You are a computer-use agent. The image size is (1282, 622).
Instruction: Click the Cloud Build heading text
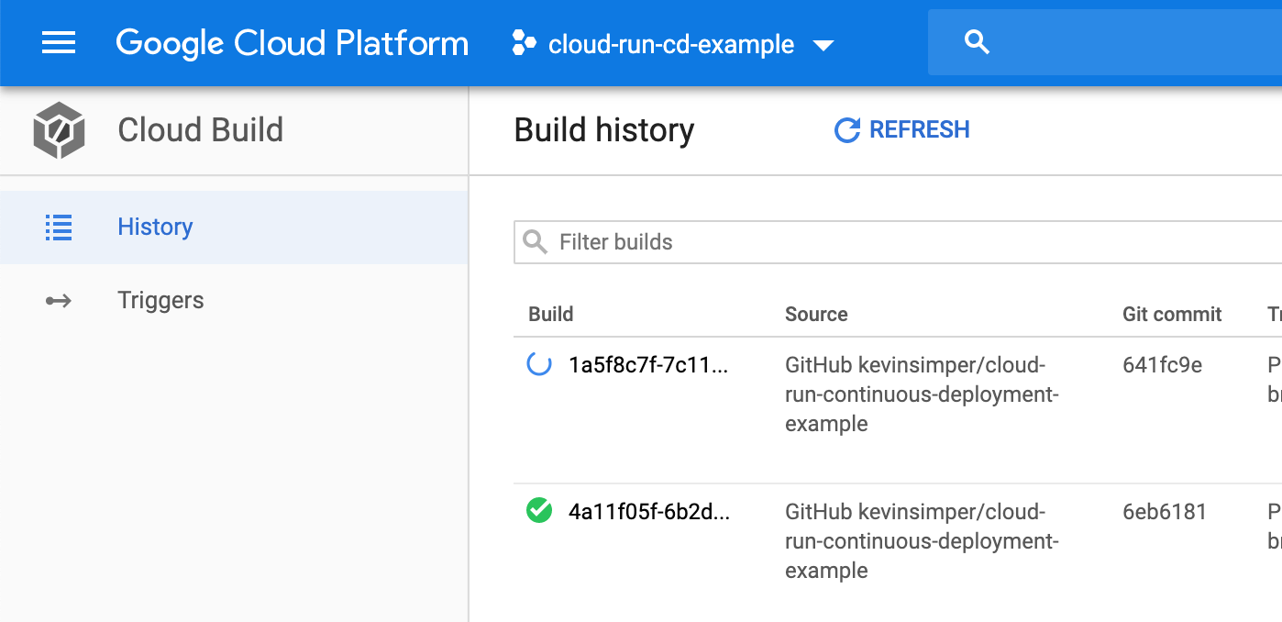pos(200,130)
